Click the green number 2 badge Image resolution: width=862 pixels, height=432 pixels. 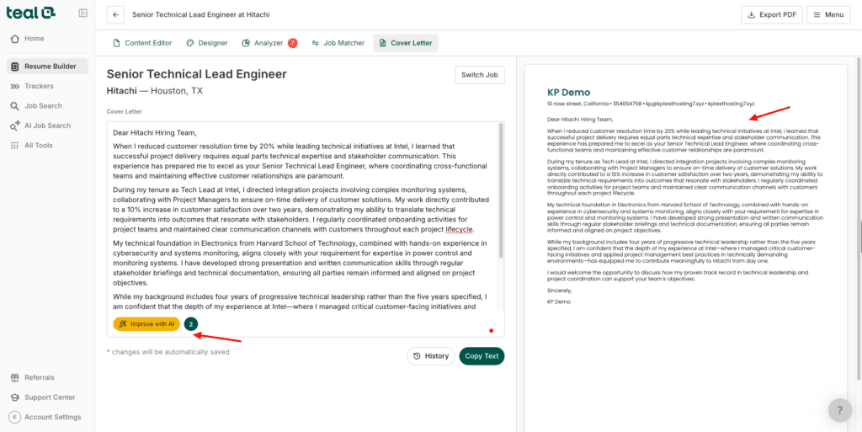191,324
